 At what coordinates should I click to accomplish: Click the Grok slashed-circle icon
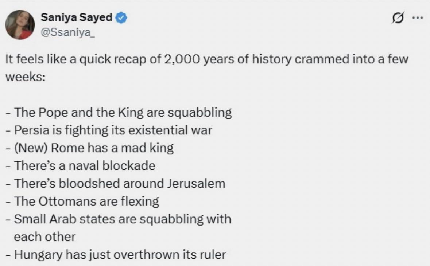point(399,18)
